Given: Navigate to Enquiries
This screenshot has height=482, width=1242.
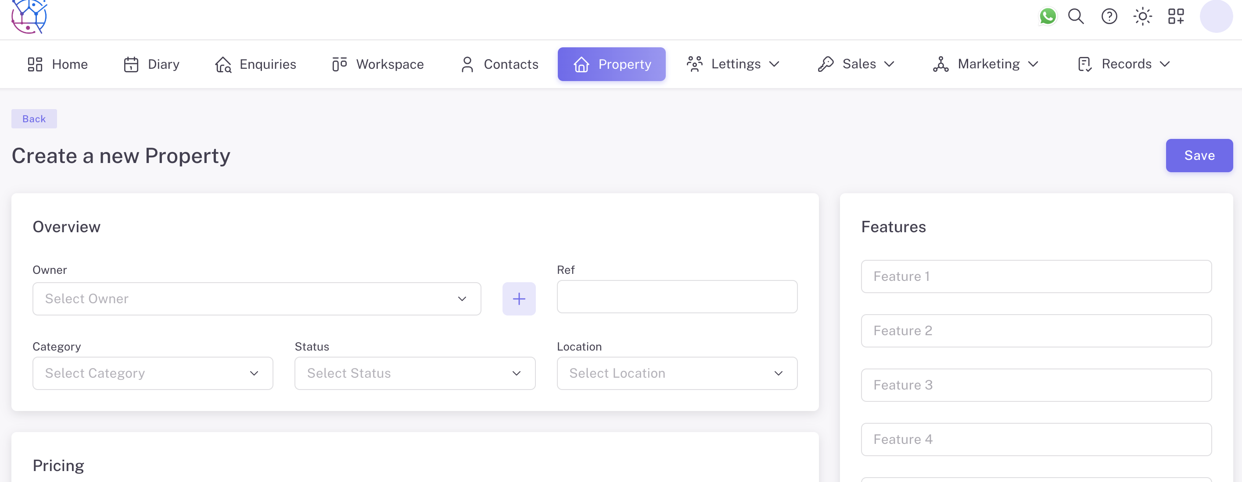Looking at the screenshot, I should click(x=255, y=64).
